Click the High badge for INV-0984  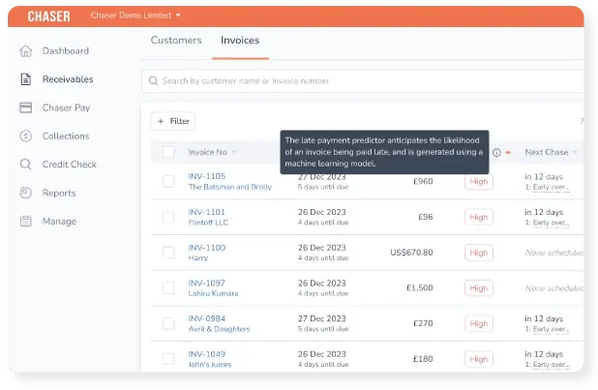pos(479,323)
